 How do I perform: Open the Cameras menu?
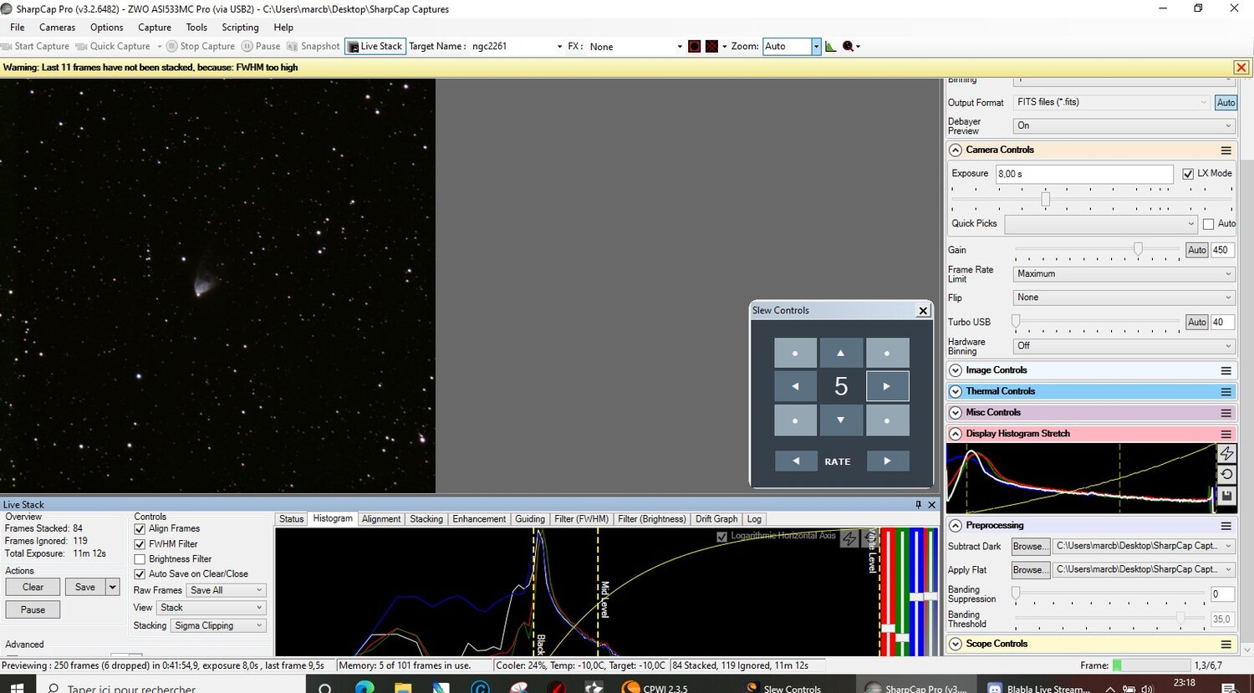pos(57,28)
